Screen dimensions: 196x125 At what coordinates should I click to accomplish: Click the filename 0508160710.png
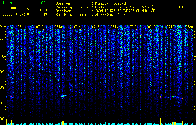(16, 8)
